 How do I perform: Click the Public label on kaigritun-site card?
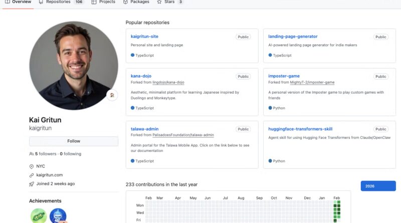[x=243, y=37]
